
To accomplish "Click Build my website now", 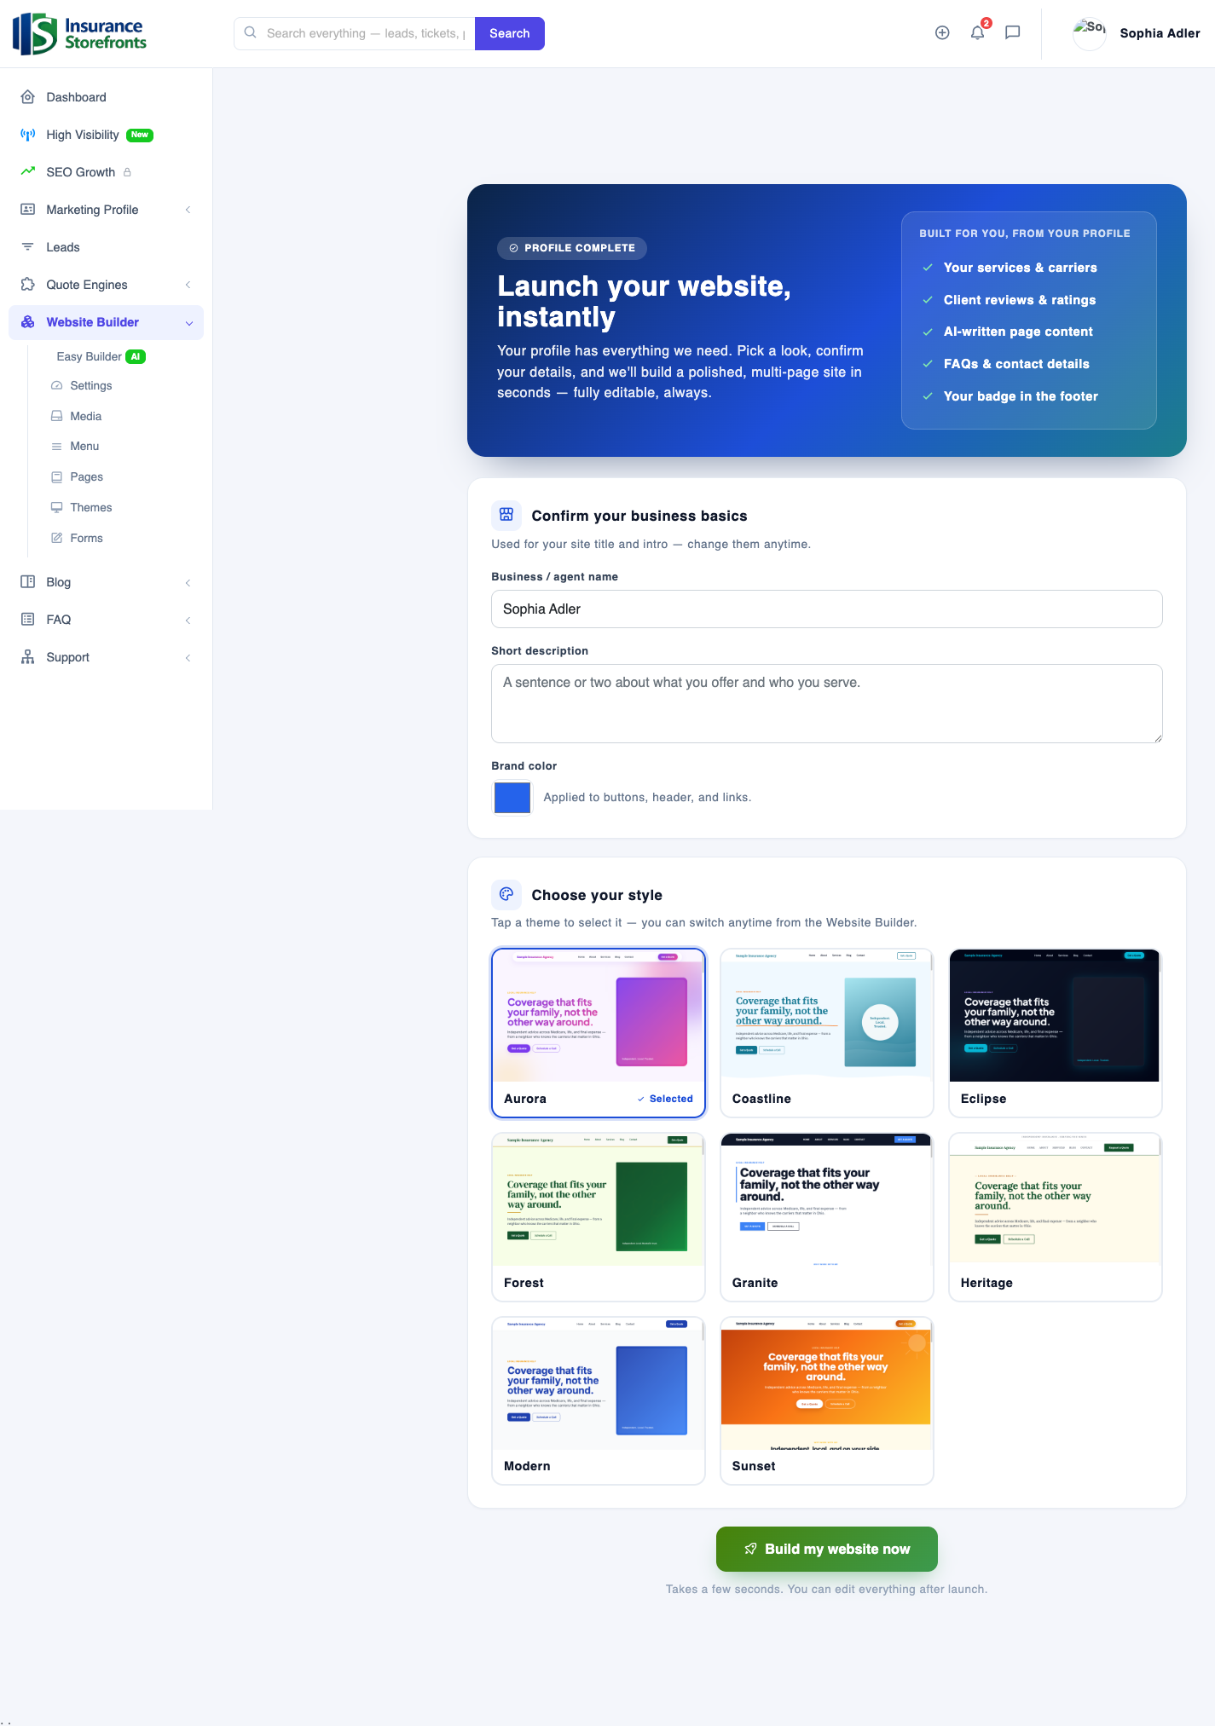I will [827, 1549].
